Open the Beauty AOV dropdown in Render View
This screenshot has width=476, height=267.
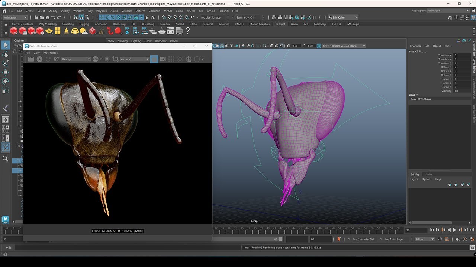(x=76, y=59)
